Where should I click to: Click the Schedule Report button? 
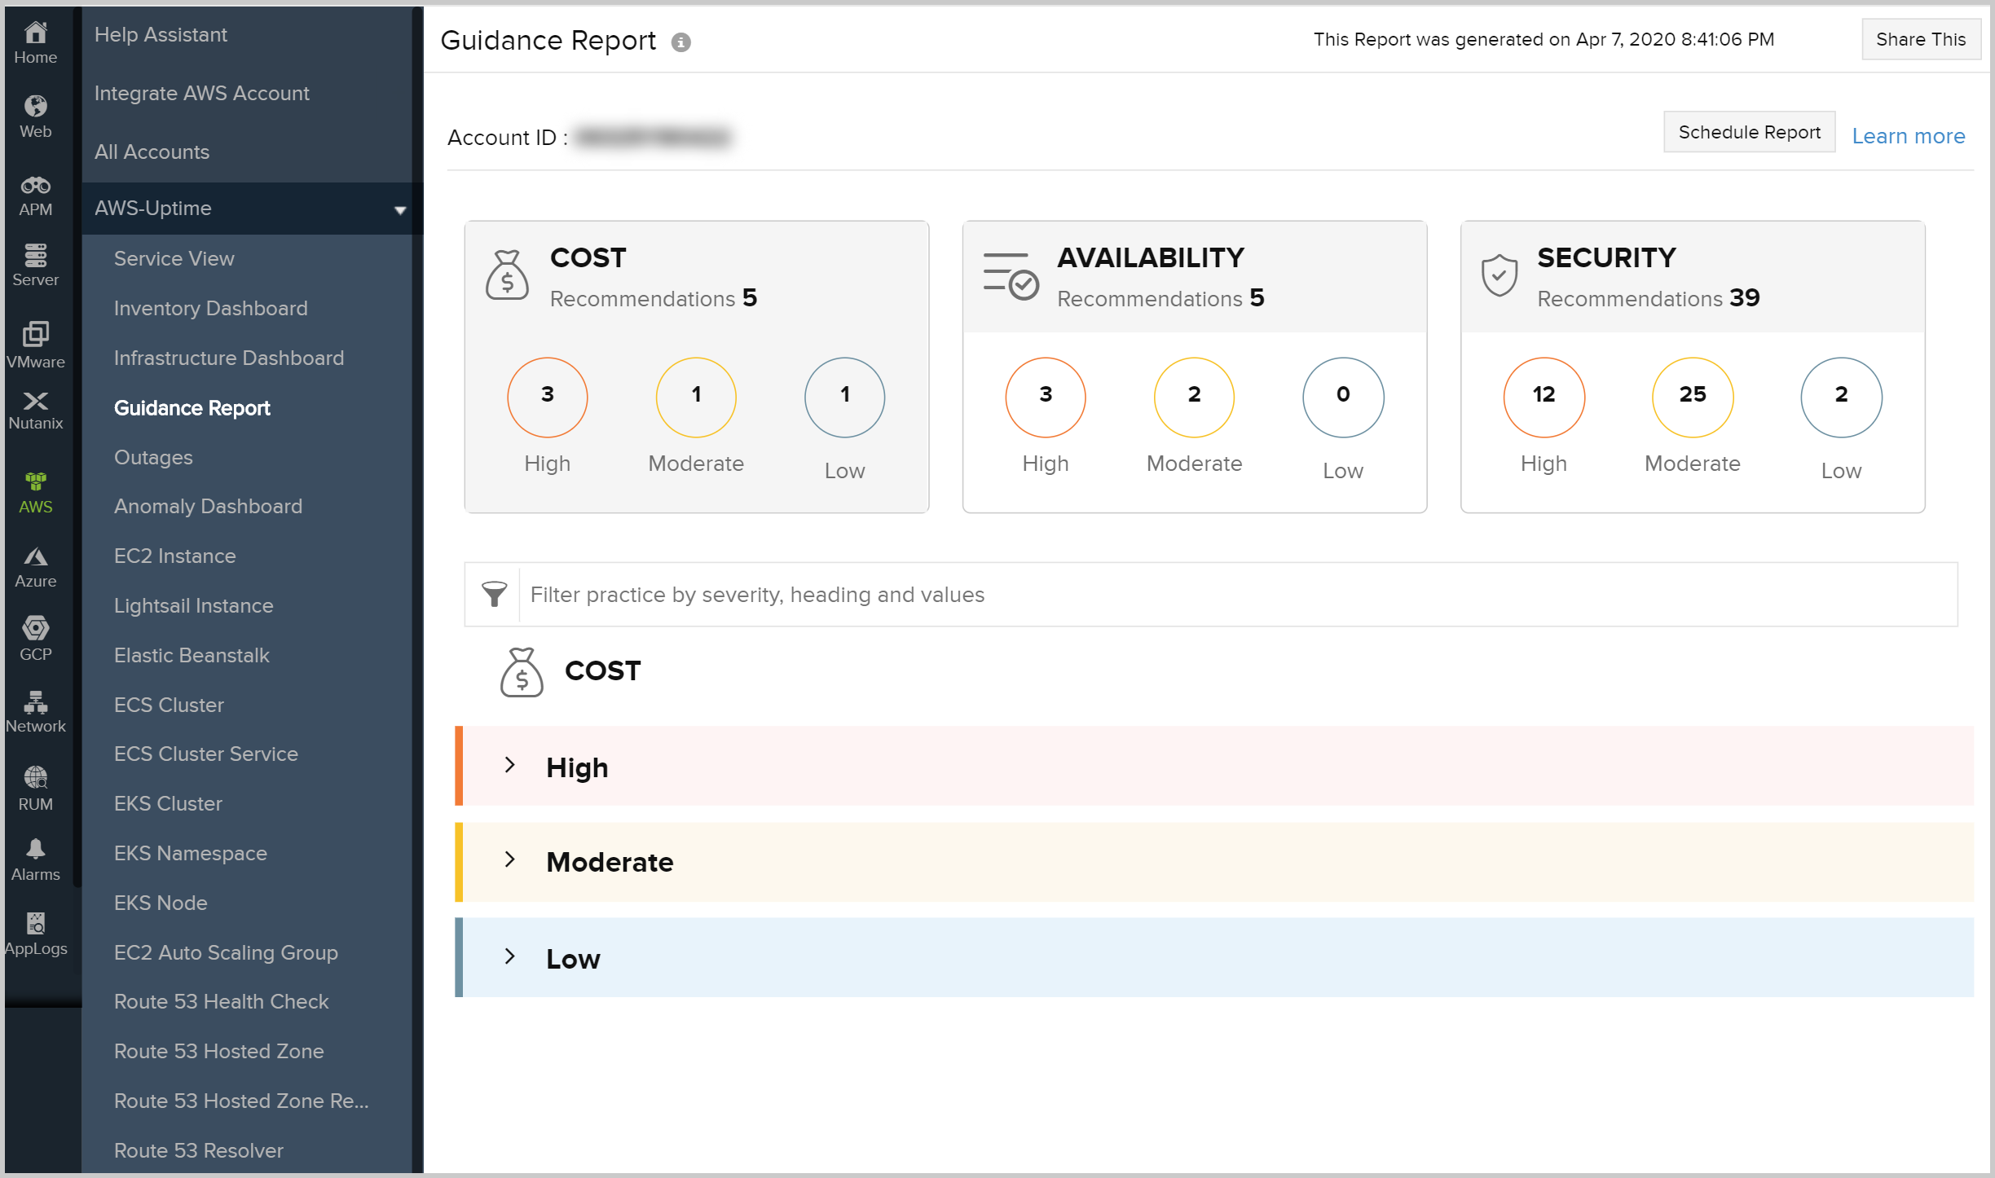1748,132
